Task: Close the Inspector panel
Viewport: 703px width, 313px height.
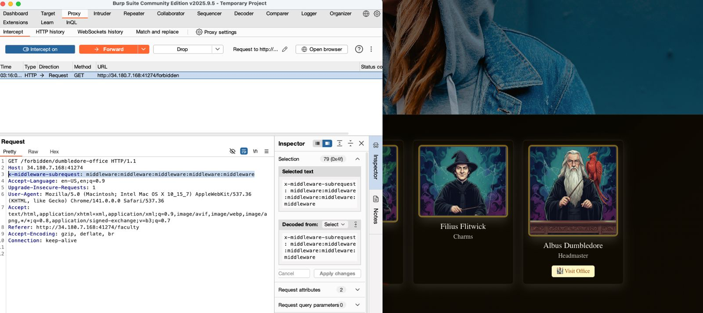Action: click(x=361, y=143)
